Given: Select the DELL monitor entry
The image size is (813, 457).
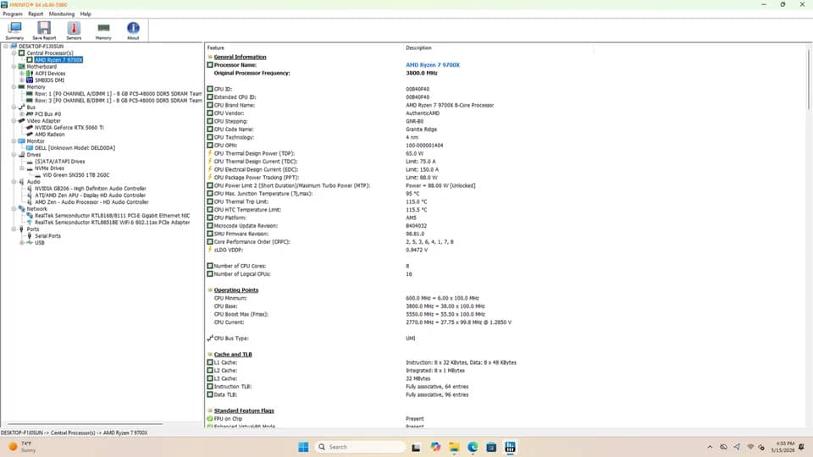Looking at the screenshot, I should pos(75,147).
